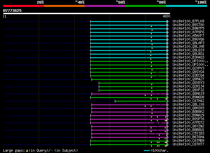This screenshot has width=210, height=153.
Task: Select the UniRef100_C6TMB9 label
Action: [188, 141]
